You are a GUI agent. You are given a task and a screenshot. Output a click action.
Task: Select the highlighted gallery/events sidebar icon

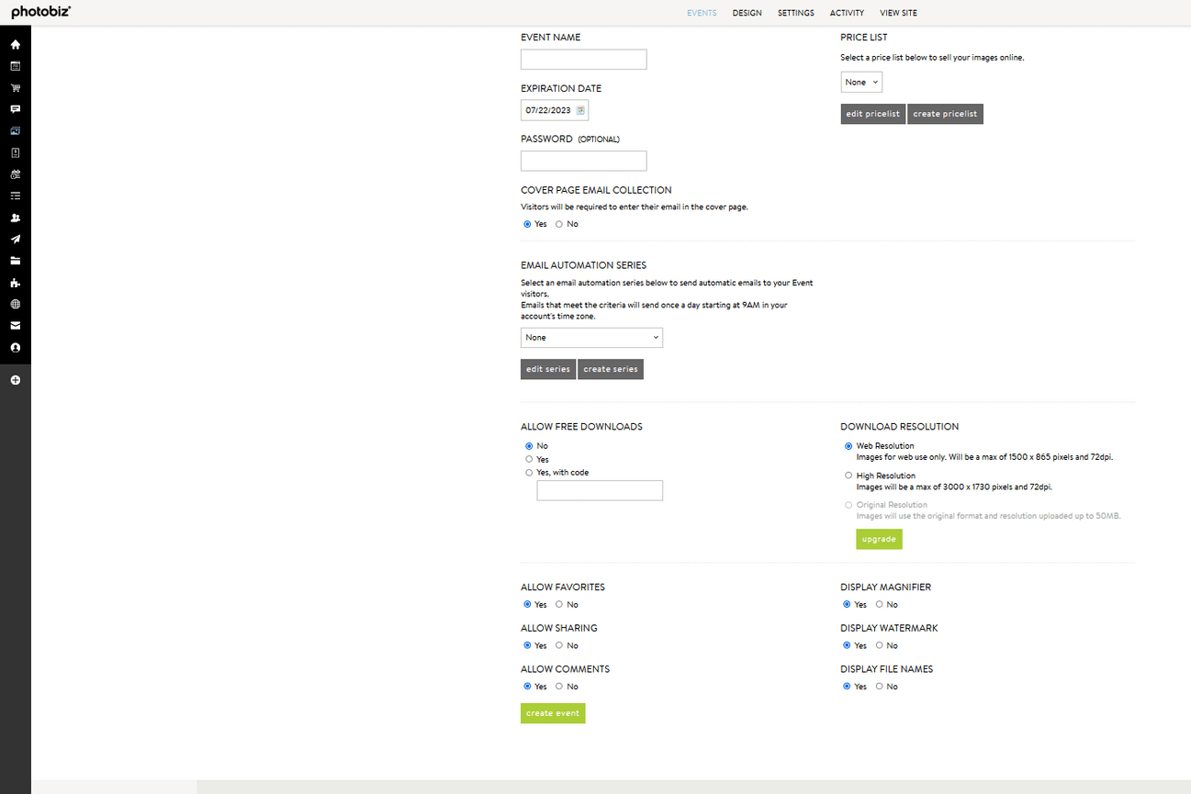(15, 130)
